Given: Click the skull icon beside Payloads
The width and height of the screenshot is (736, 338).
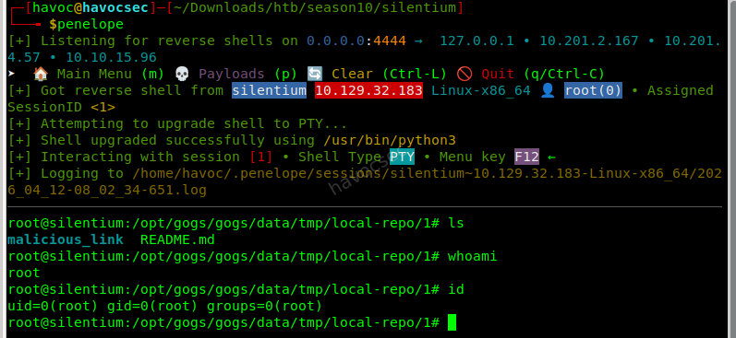Looking at the screenshot, I should 182,74.
